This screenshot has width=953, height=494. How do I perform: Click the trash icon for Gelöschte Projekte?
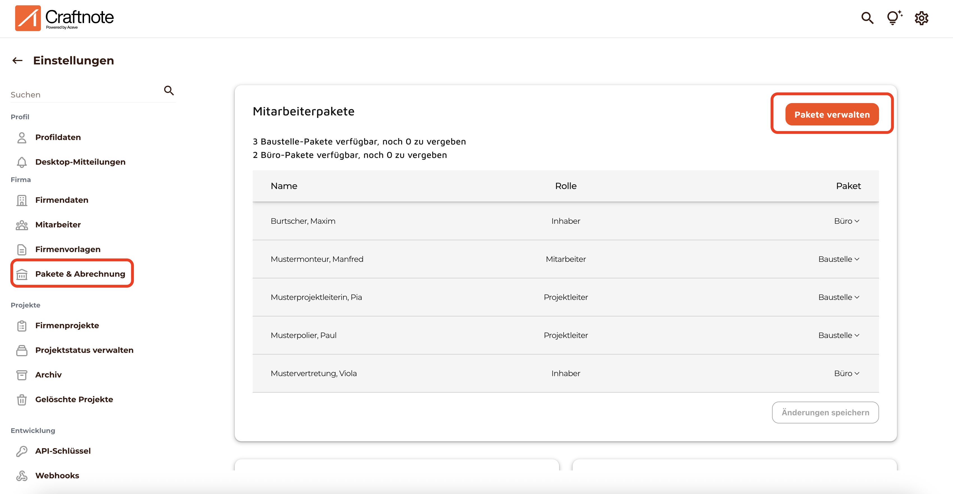22,399
